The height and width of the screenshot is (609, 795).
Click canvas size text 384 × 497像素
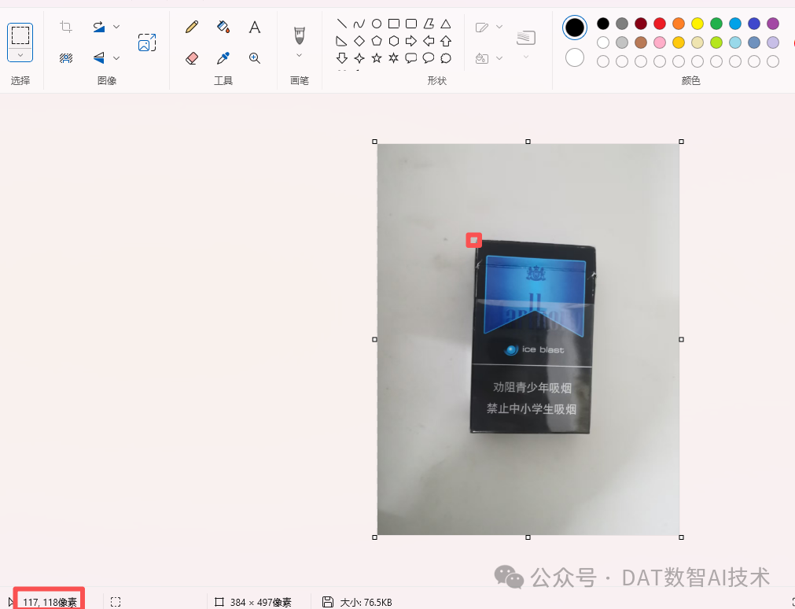click(x=260, y=603)
